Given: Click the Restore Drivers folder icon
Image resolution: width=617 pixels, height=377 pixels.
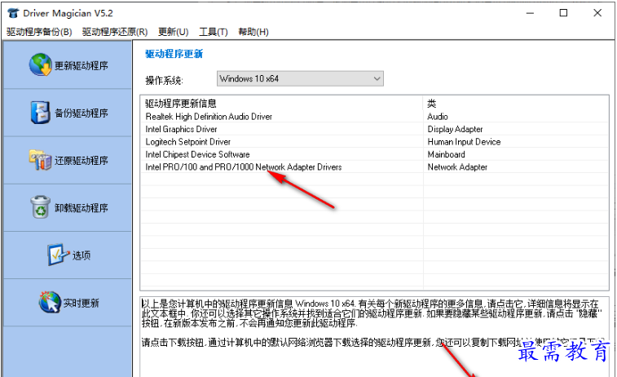Looking at the screenshot, I should click(x=40, y=160).
